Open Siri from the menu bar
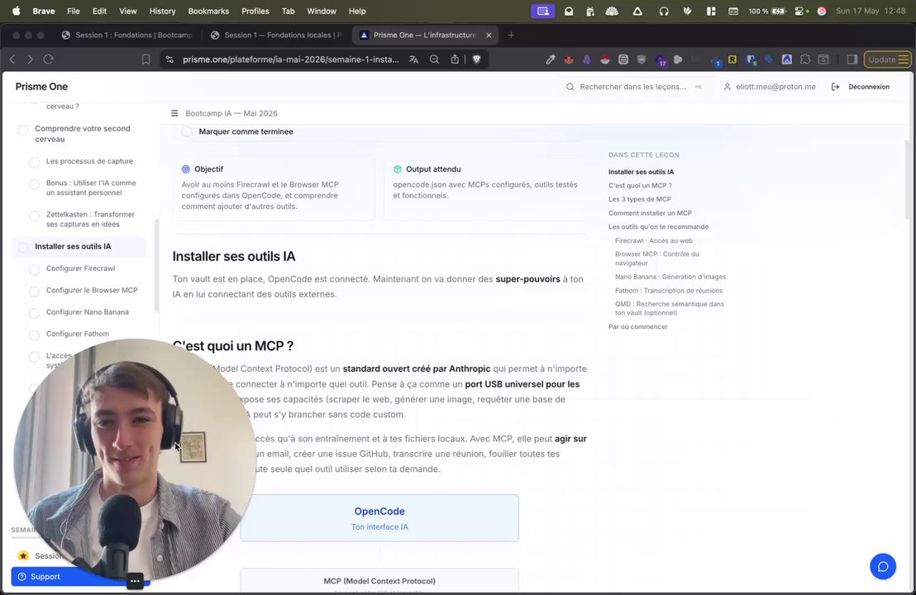 [822, 11]
